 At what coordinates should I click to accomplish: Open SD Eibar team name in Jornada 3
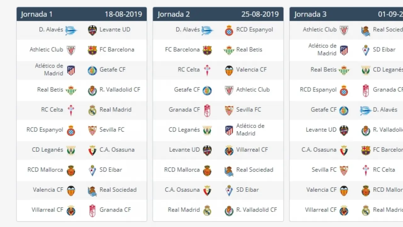(x=384, y=49)
